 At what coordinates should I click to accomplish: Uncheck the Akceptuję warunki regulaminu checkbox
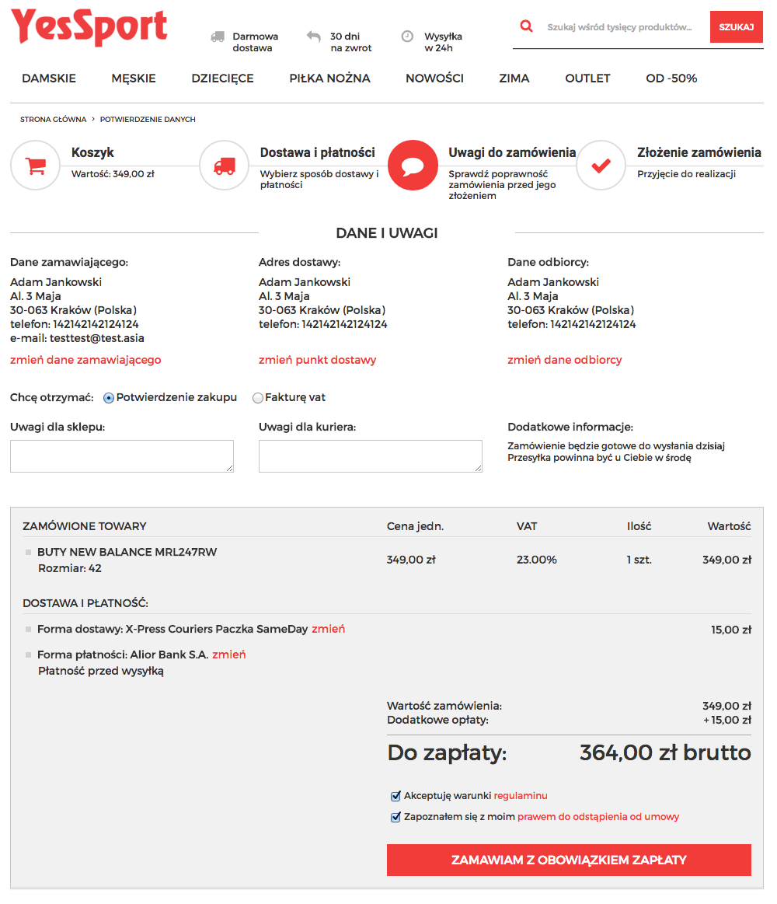(x=395, y=796)
